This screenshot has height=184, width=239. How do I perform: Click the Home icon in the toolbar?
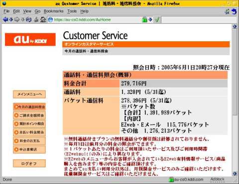coord(43,20)
